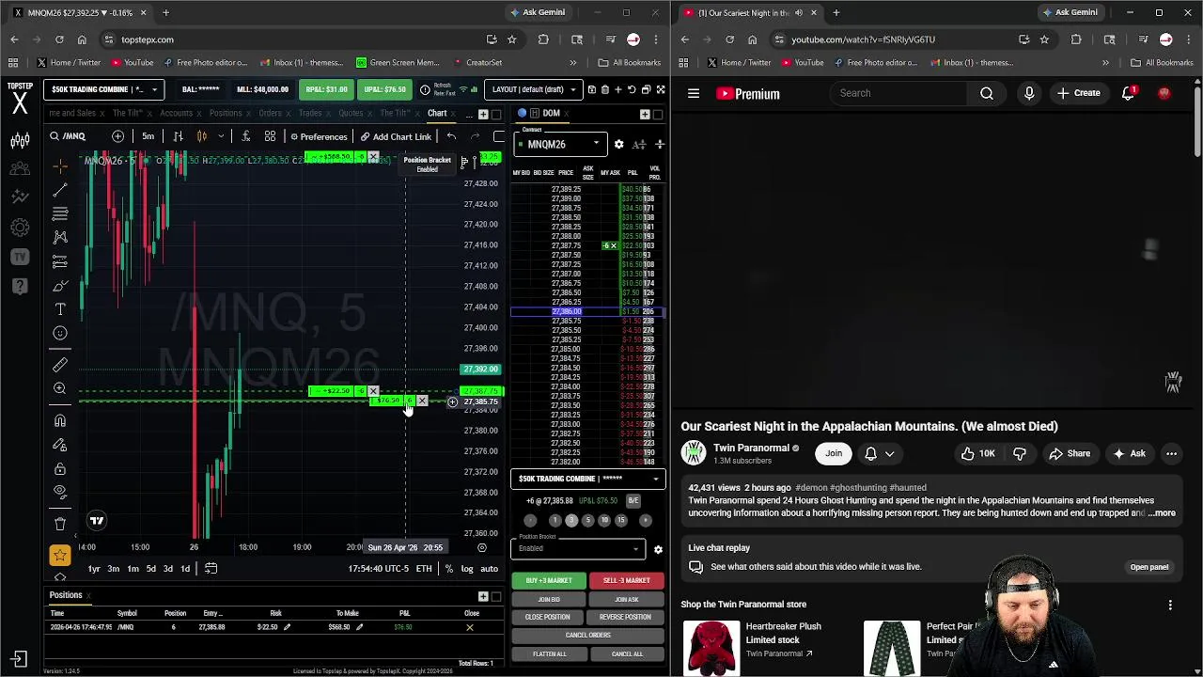Screen dimensions: 1203x677
Task: Open the fx indicators button
Action: pyautogui.click(x=245, y=136)
